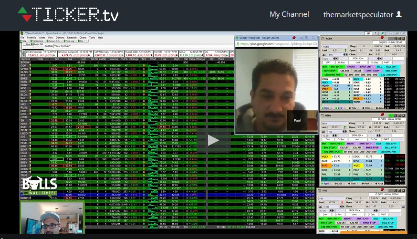Click the quantity arrows beside 500 in AGEN

[345, 54]
